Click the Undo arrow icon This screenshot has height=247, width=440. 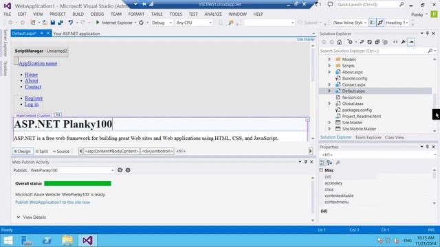click(70, 23)
